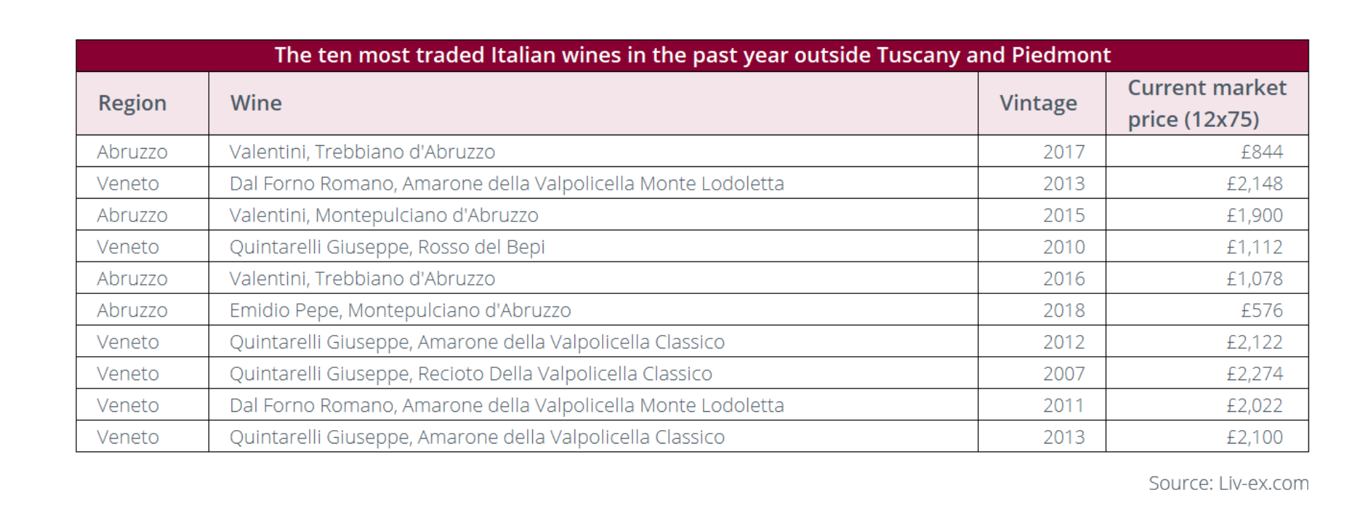Click Quintarelli Giuseppe, Rosso del Bepi
This screenshot has width=1372, height=526.
point(387,247)
